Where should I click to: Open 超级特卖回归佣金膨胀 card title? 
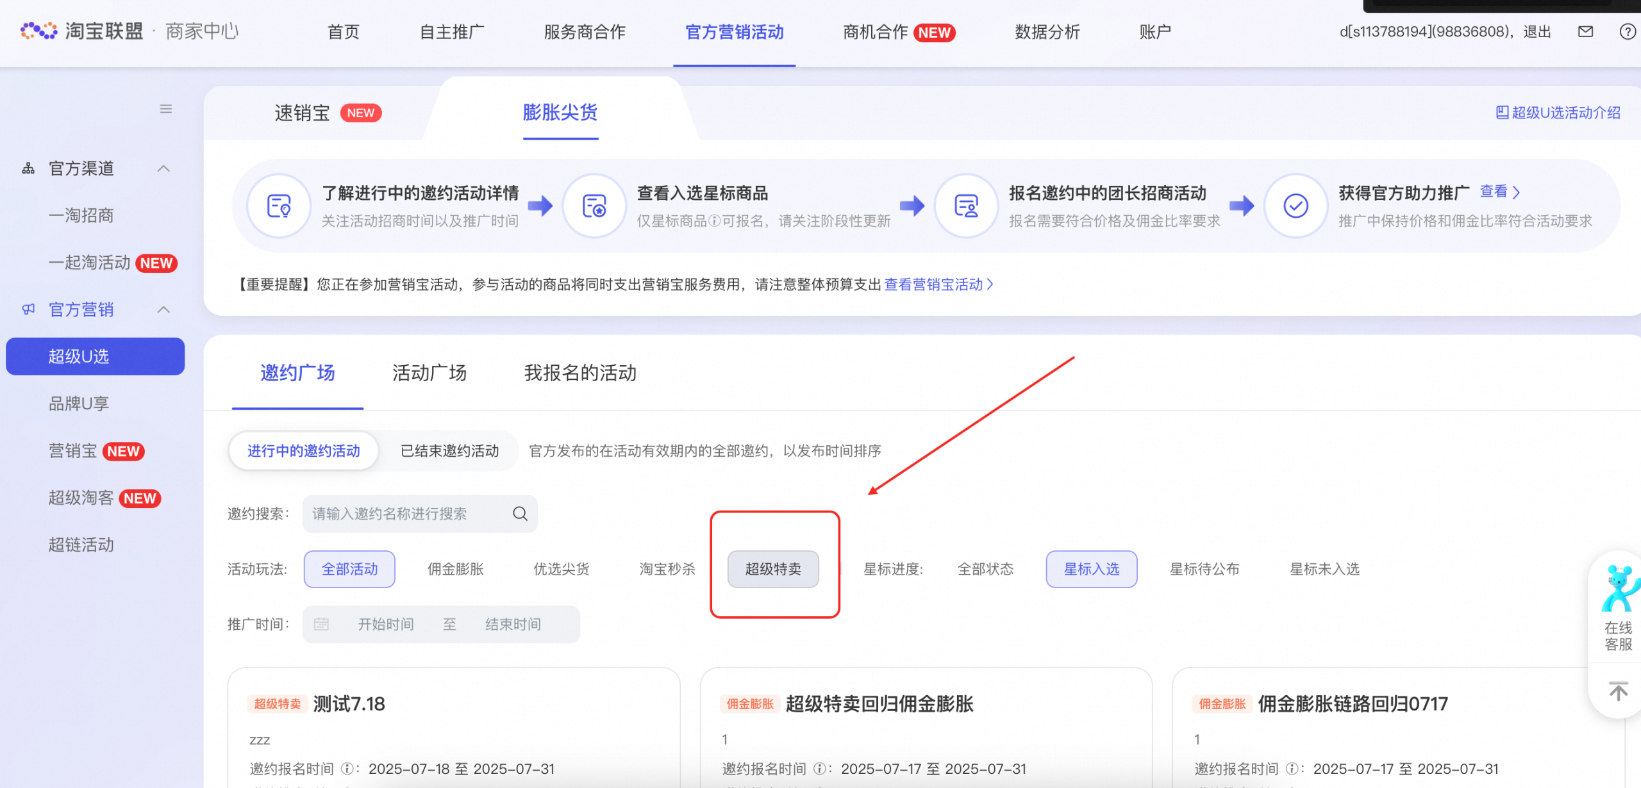point(879,704)
